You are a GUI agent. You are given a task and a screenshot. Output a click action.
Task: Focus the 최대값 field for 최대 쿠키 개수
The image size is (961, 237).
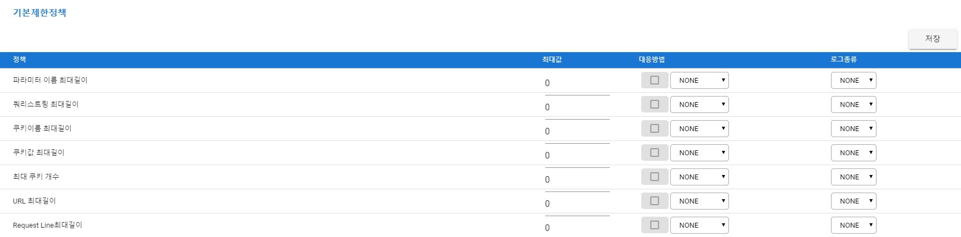[577, 180]
